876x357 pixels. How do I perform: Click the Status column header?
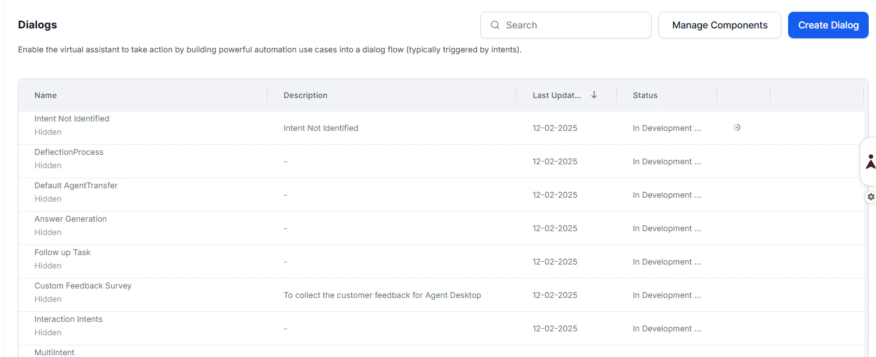coord(645,95)
